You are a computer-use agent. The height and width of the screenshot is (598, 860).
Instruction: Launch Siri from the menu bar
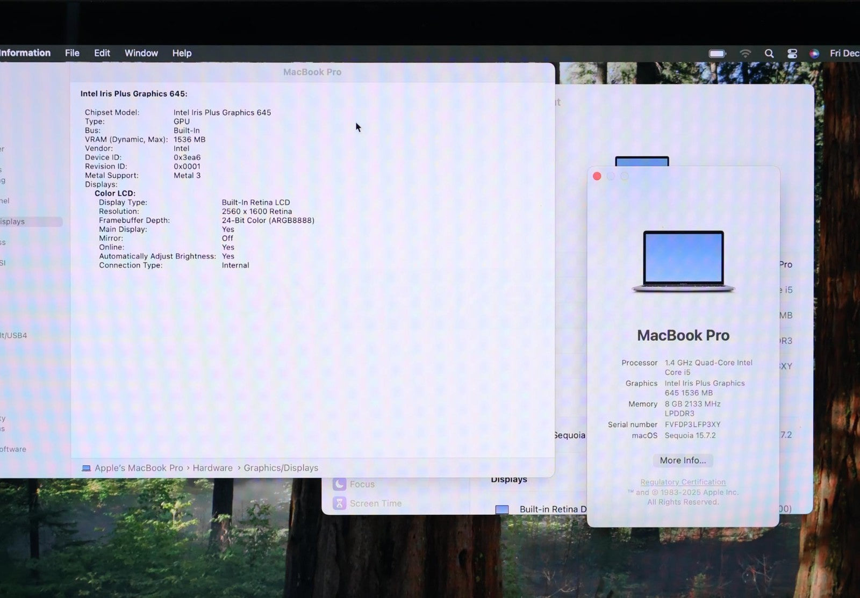814,53
